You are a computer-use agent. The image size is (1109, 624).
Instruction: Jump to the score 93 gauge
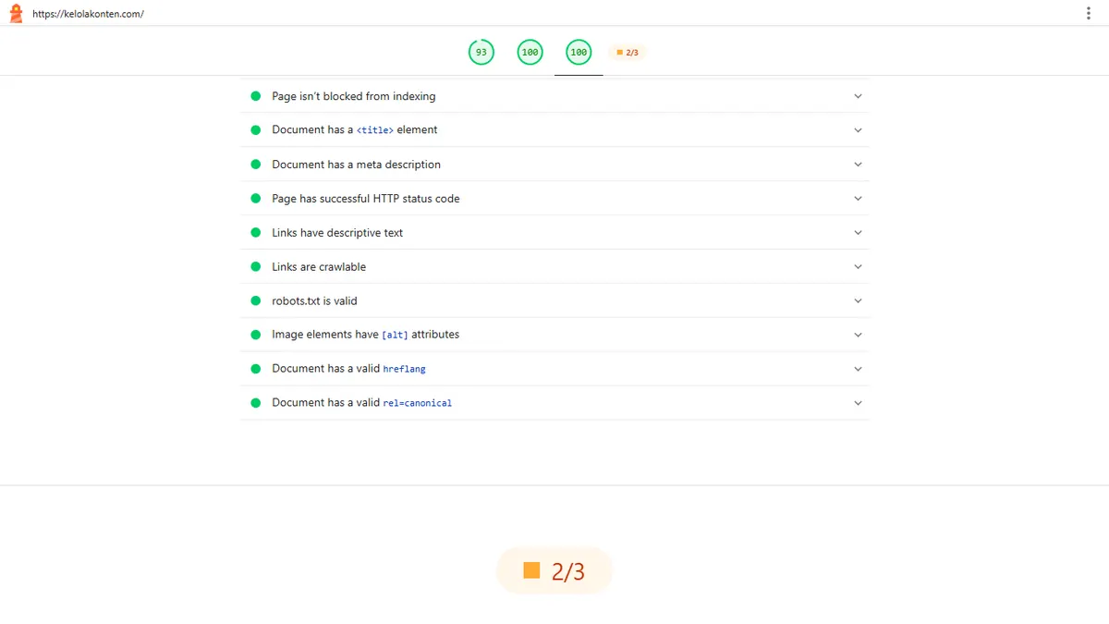[x=481, y=53]
